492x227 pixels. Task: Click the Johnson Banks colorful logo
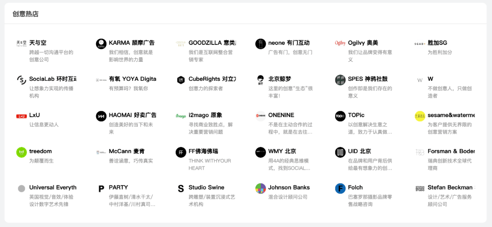[x=261, y=188]
